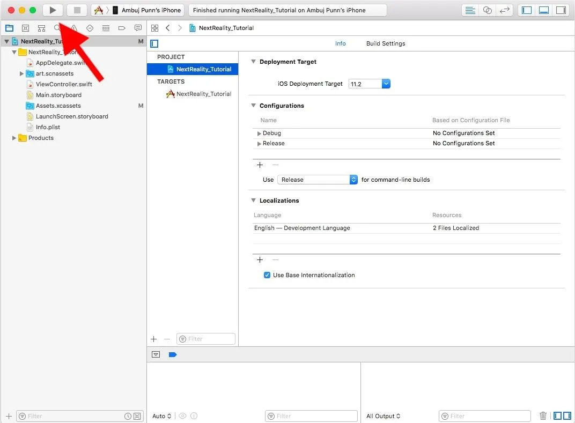Collapse the Configurations section
The width and height of the screenshot is (575, 423).
253,105
